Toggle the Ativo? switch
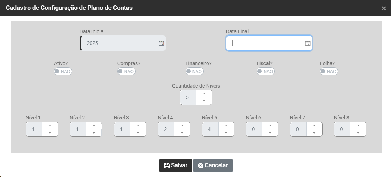391x177 pixels. (63, 71)
